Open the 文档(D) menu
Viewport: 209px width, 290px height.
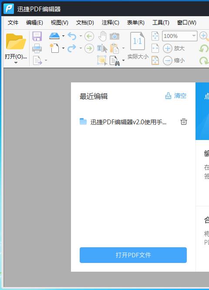point(85,23)
